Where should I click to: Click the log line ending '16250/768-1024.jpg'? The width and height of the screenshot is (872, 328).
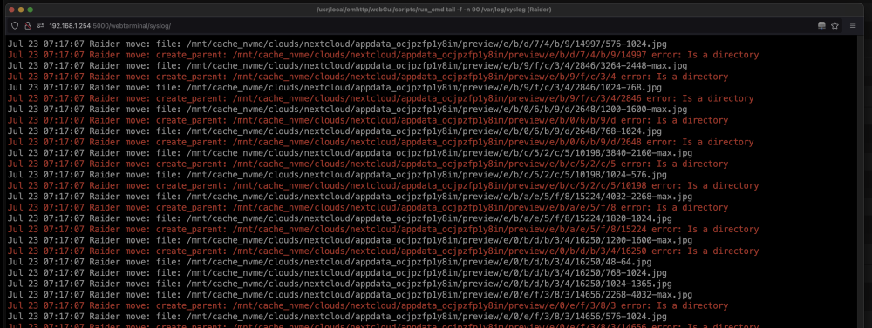tap(337, 273)
